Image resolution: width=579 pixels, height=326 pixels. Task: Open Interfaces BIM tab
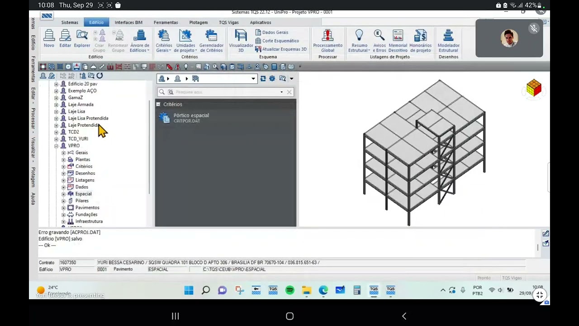click(x=128, y=22)
